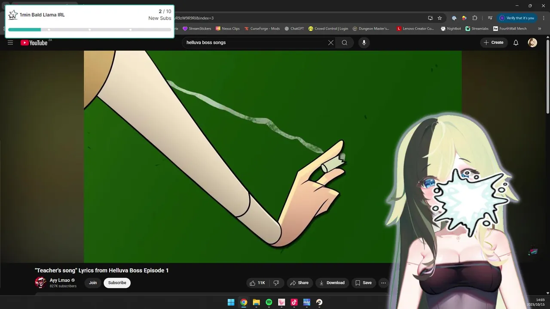Click the '1min Bald Llama IRL' goal title

pos(42,15)
